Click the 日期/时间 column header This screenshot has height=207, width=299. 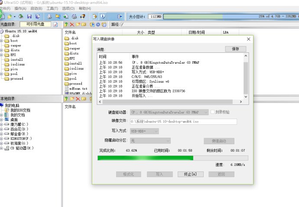click(196, 32)
